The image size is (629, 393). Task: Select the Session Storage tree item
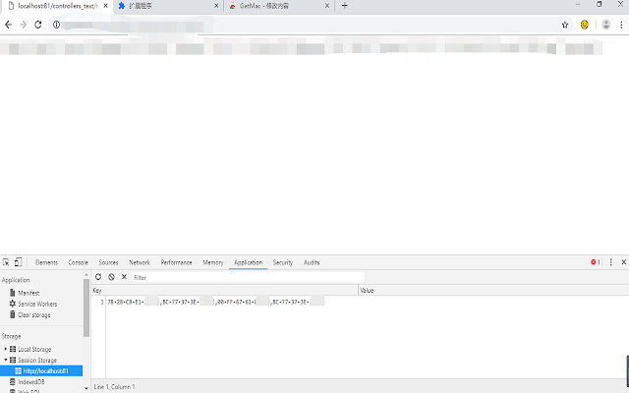click(37, 361)
